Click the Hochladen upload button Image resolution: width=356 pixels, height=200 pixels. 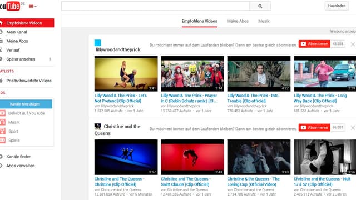[337, 6]
